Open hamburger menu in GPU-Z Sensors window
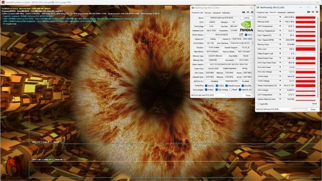The height and width of the screenshot is (181, 322). coord(317,12)
